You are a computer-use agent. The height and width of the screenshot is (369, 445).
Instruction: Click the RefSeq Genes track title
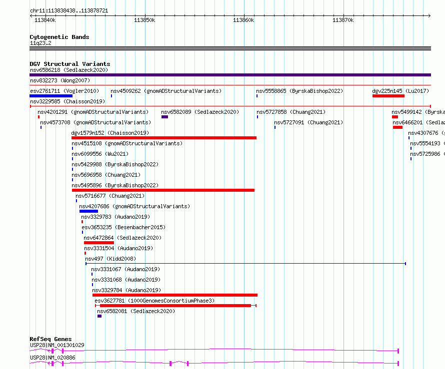coord(50,339)
